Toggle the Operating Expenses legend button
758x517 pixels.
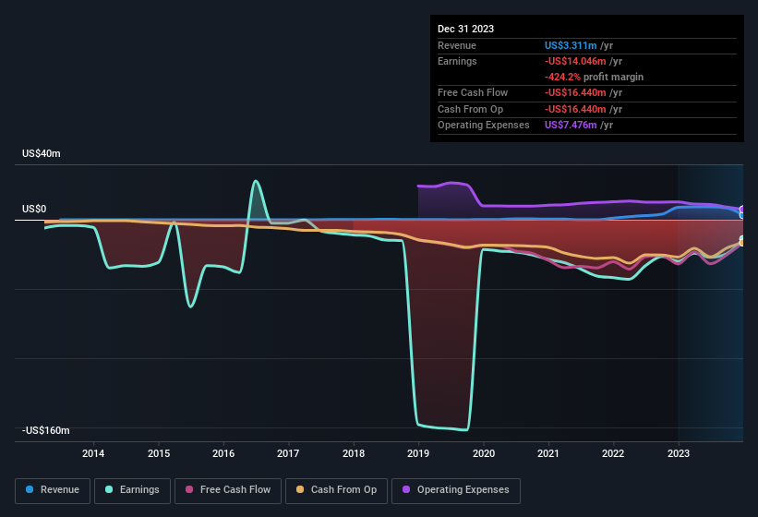tap(456, 490)
